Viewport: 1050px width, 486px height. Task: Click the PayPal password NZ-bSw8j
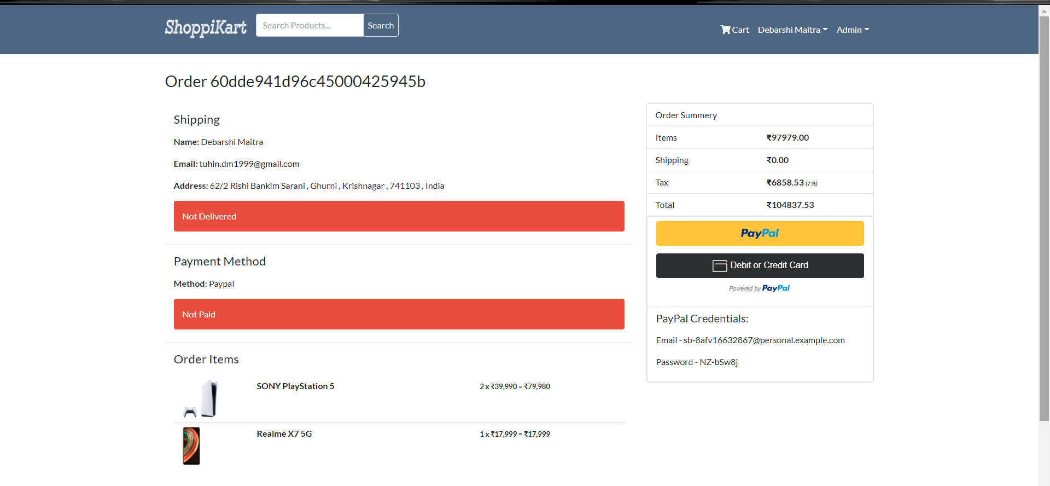[x=719, y=362]
